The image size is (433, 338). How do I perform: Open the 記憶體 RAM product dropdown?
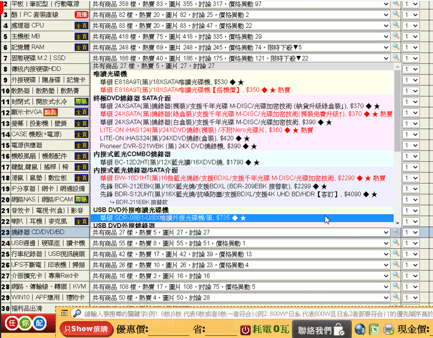[240, 48]
